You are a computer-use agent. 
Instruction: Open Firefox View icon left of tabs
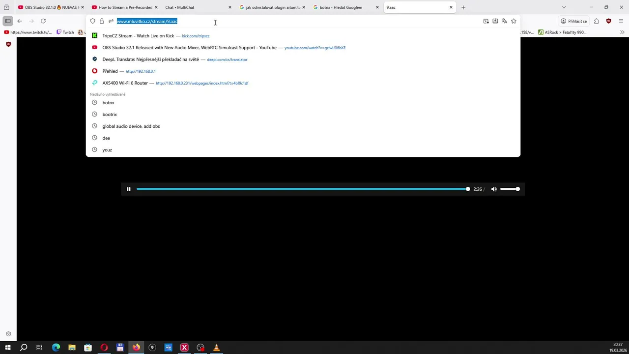pyautogui.click(x=6, y=7)
